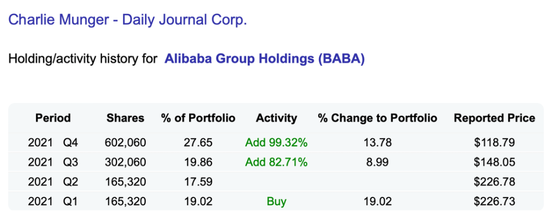Click the Period column header

pyautogui.click(x=53, y=118)
